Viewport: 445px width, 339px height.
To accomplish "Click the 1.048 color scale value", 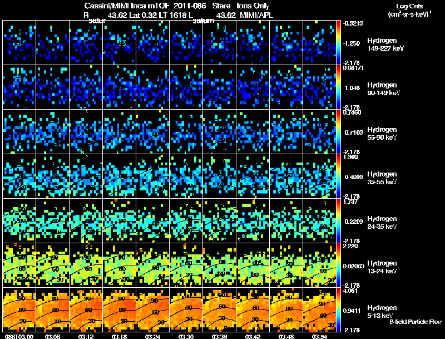I will 352,88.
